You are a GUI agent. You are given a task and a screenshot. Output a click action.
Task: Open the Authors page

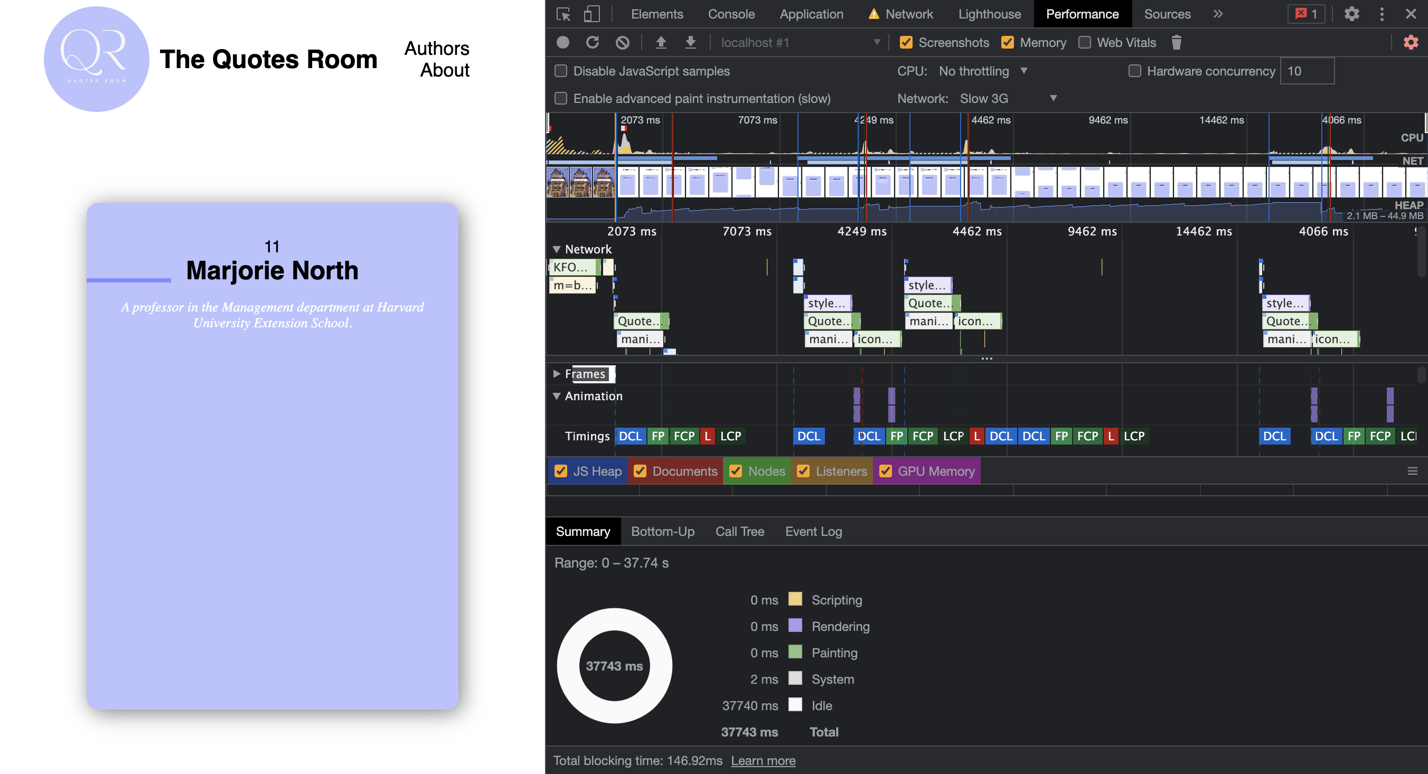[x=436, y=48]
